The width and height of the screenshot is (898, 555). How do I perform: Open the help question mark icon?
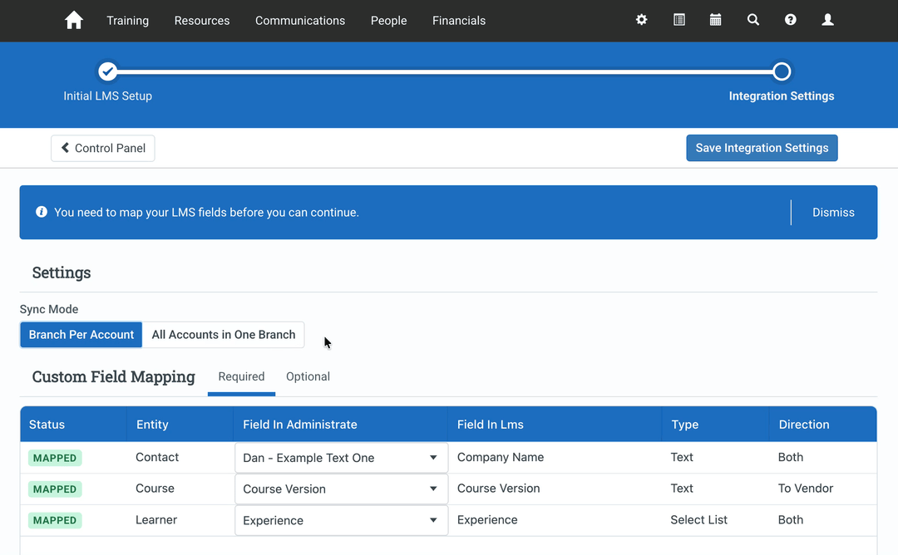point(791,20)
